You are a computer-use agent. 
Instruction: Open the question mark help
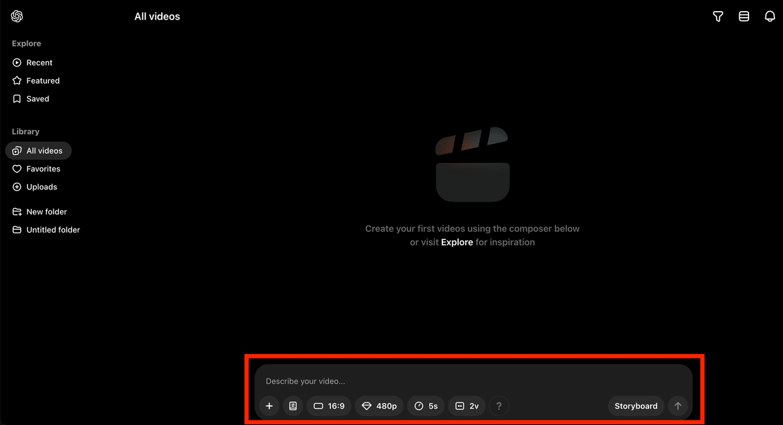tap(499, 406)
